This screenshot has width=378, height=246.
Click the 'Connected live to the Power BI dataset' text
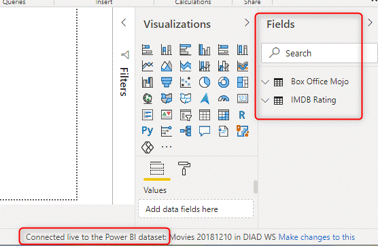[x=96, y=237]
